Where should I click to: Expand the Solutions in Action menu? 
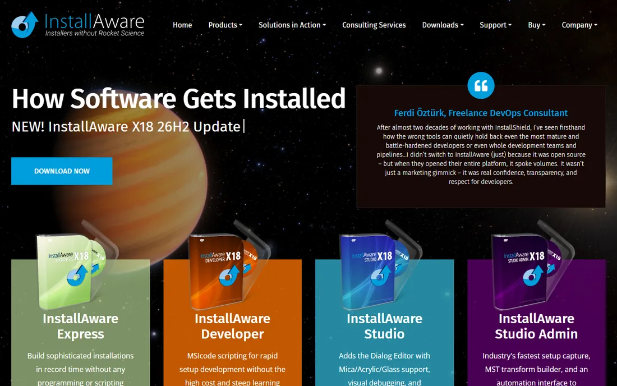292,25
